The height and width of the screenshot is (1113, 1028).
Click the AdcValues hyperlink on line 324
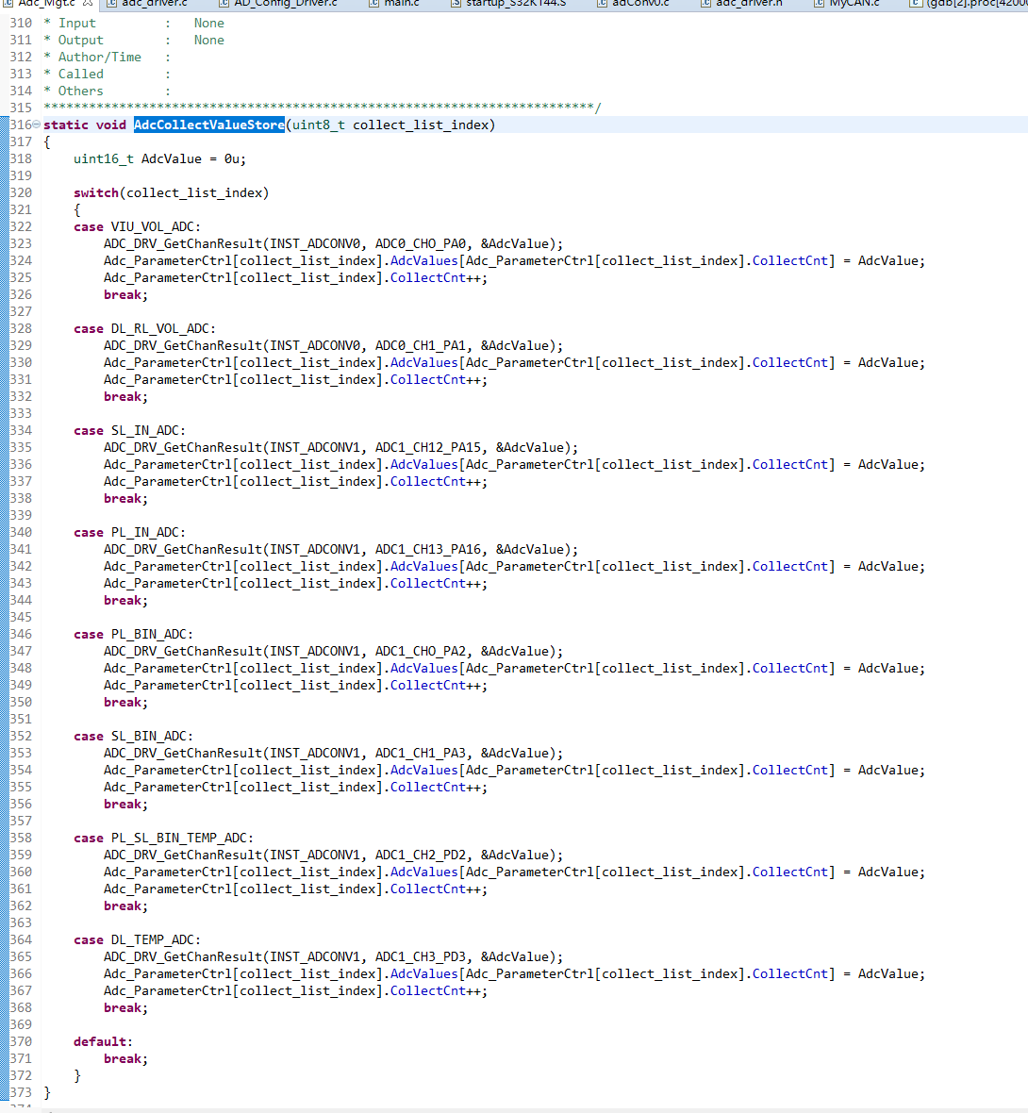click(423, 260)
